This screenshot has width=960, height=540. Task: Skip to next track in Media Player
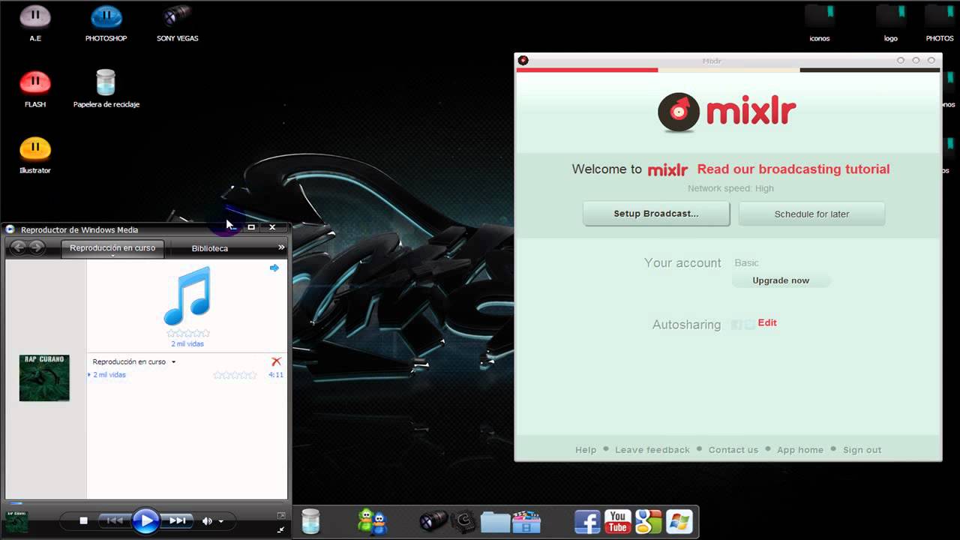pos(177,520)
